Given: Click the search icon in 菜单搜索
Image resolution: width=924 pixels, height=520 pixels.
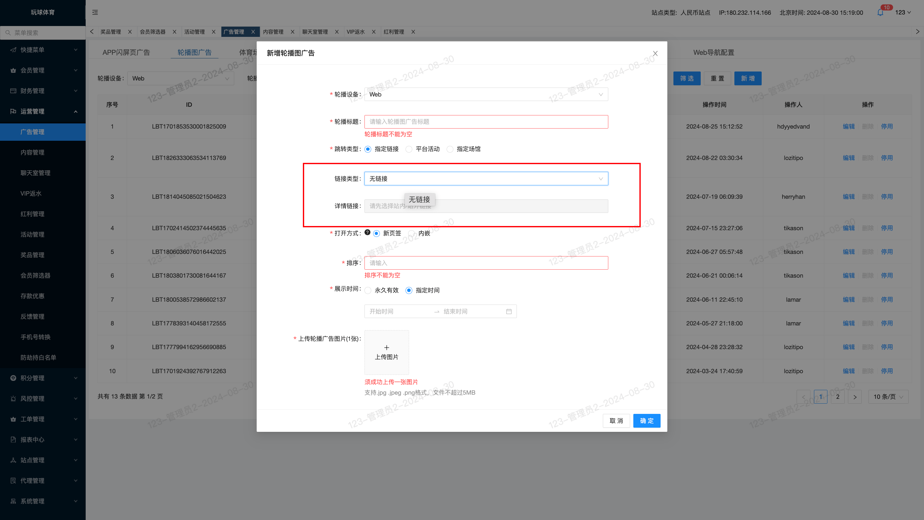Looking at the screenshot, I should pyautogui.click(x=8, y=33).
